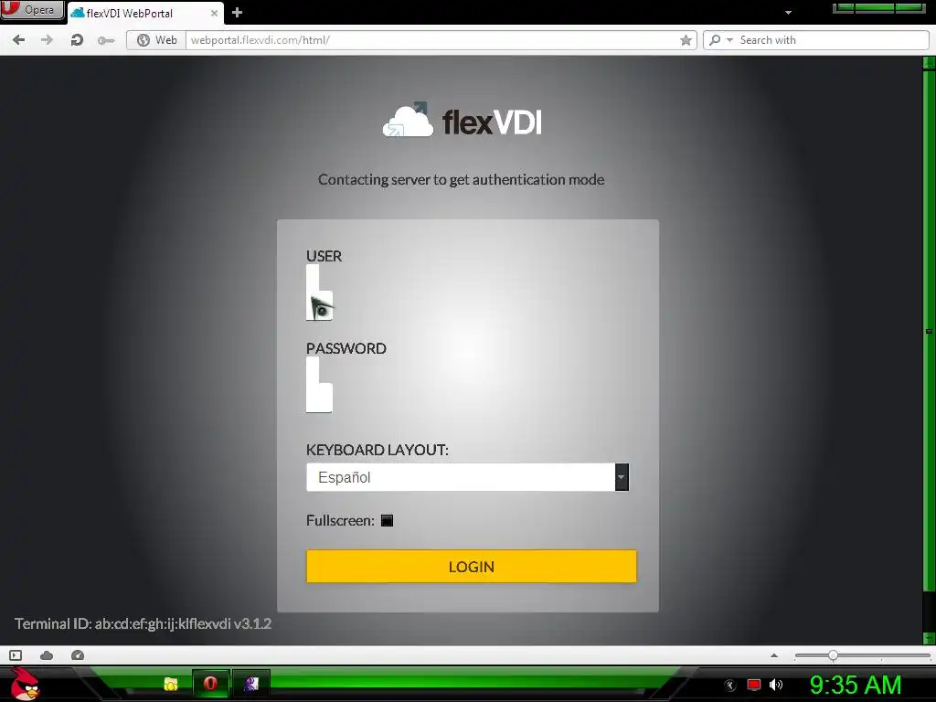Go back to the previous page
The height and width of the screenshot is (702, 936).
19,40
